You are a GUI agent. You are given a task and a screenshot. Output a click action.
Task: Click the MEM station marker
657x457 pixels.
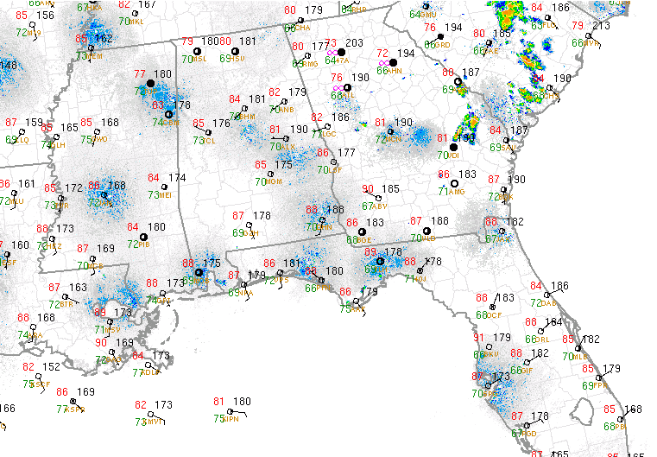(x=92, y=47)
